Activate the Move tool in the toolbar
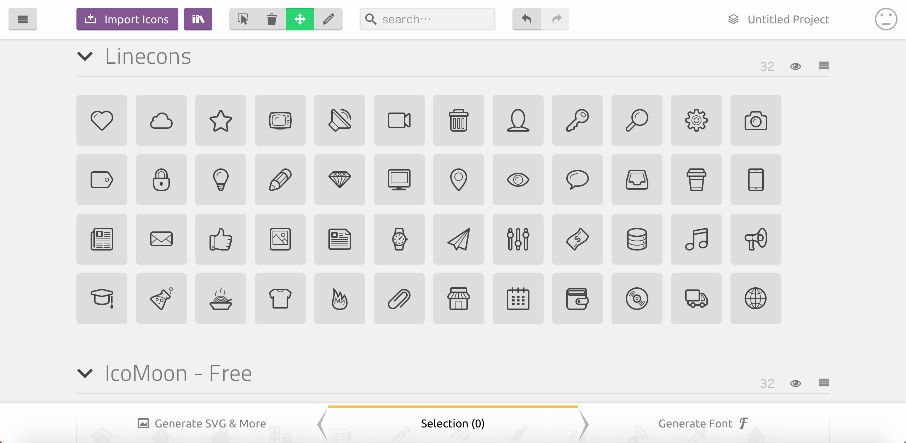The image size is (906, 443). 300,19
